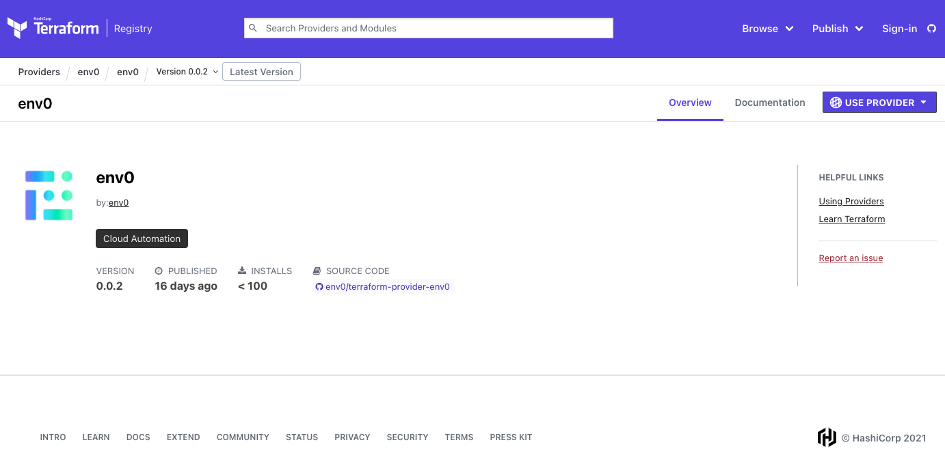Switch to the Overview tab

pyautogui.click(x=690, y=103)
